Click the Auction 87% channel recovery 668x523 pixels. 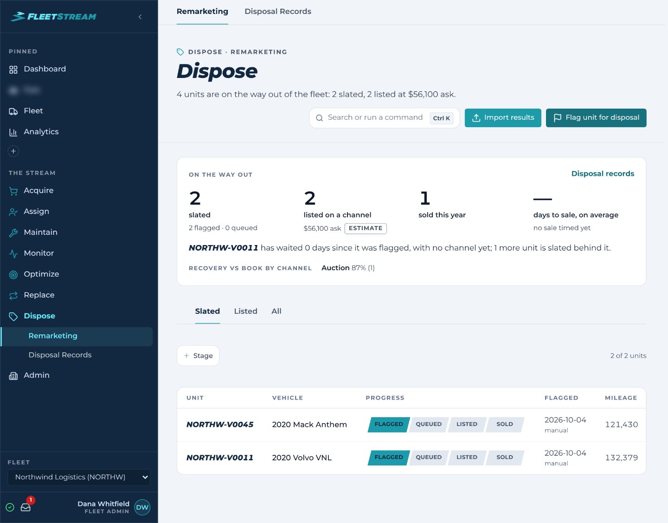pos(348,268)
